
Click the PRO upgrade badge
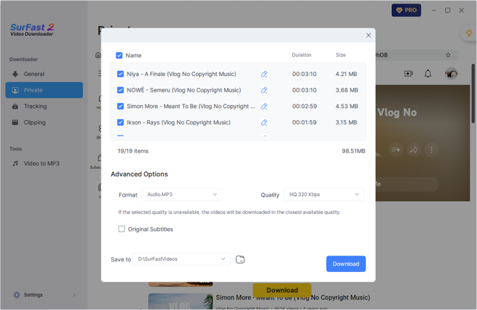(x=406, y=10)
